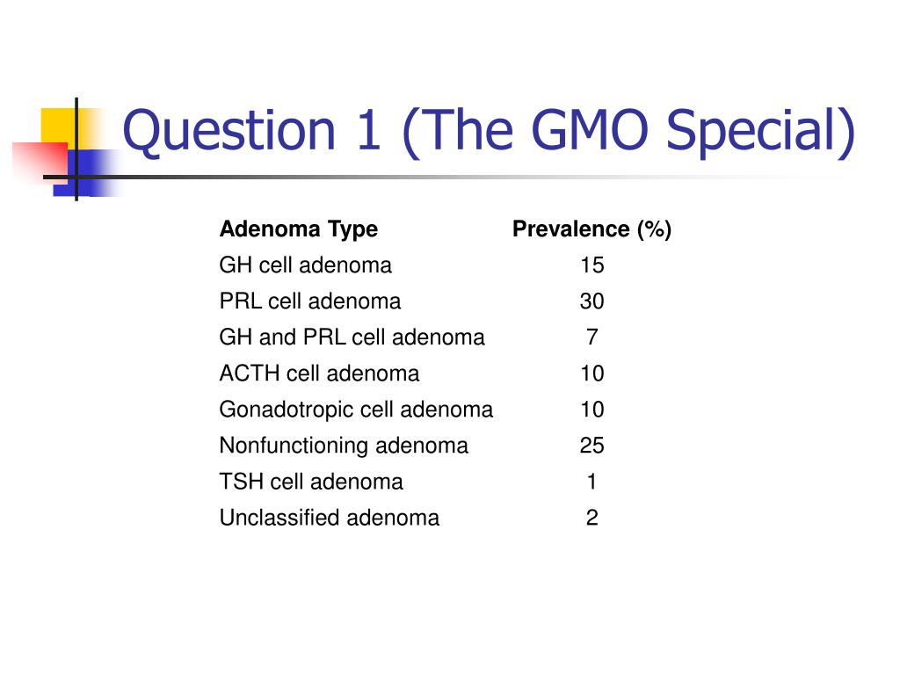Select the 'GH and PRL cell adenoma' text
This screenshot has width=900, height=675.
(352, 337)
